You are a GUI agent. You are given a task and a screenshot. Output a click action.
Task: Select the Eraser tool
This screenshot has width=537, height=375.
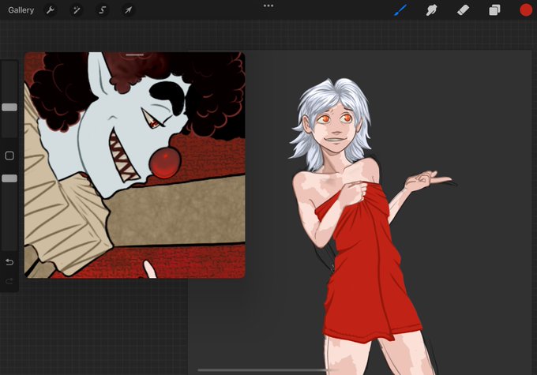point(463,10)
